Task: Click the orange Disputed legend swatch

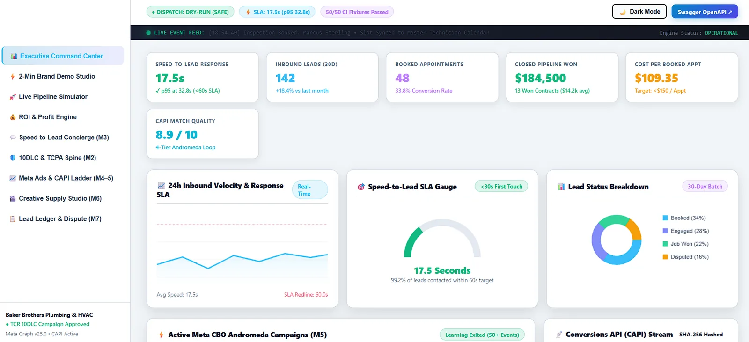Action: tap(665, 257)
